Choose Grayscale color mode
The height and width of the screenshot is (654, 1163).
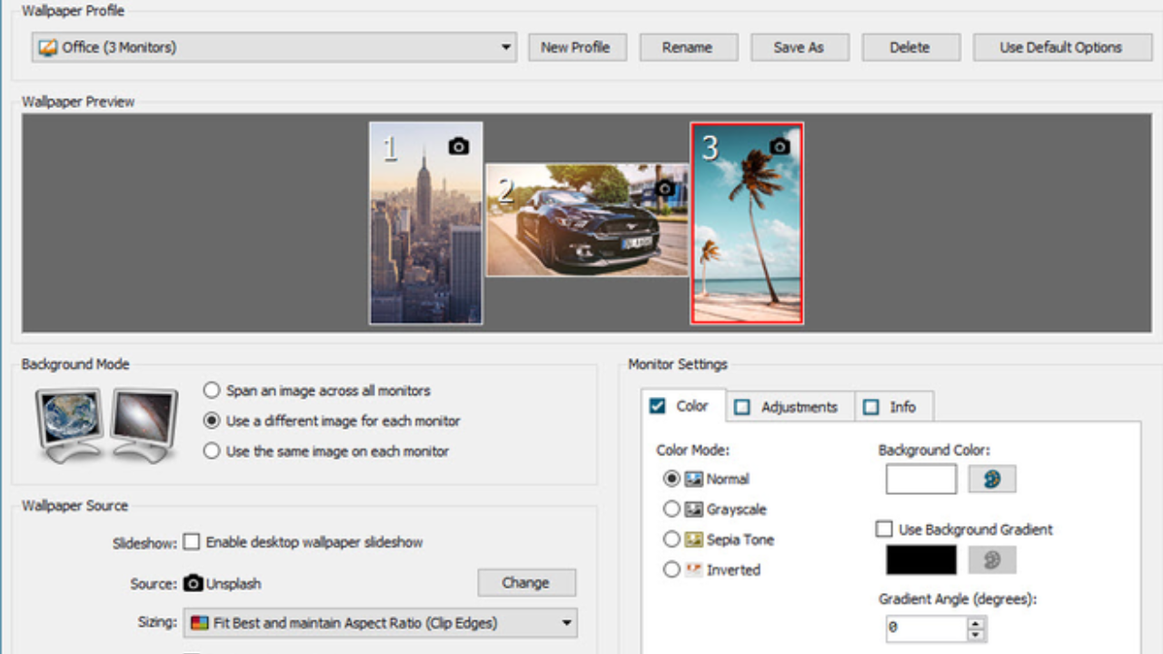pos(671,510)
